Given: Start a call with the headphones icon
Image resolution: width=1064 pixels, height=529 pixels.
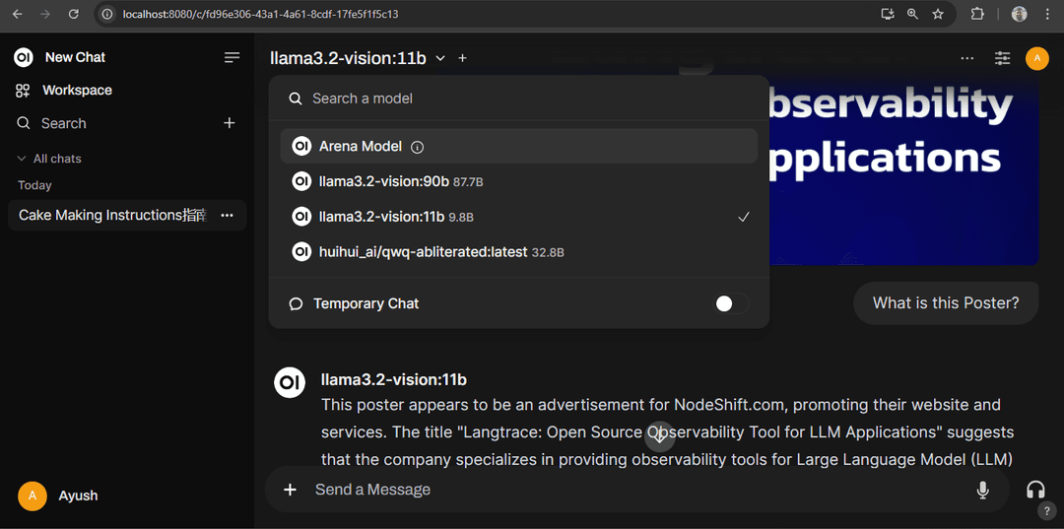Looking at the screenshot, I should [1035, 490].
